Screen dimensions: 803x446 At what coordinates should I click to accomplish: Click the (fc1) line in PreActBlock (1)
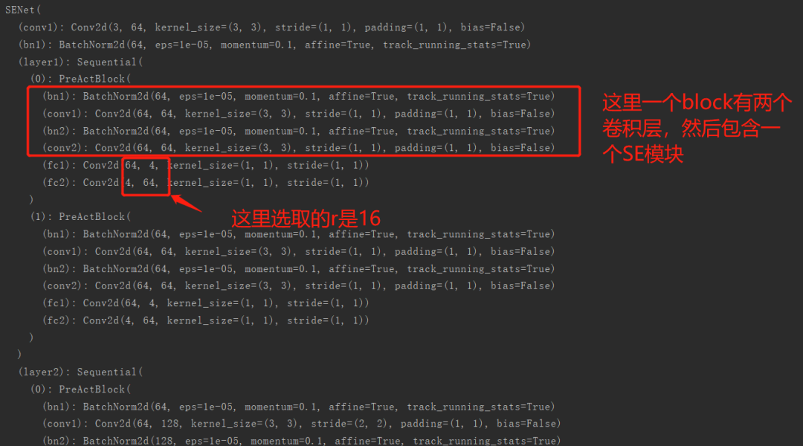(x=206, y=303)
